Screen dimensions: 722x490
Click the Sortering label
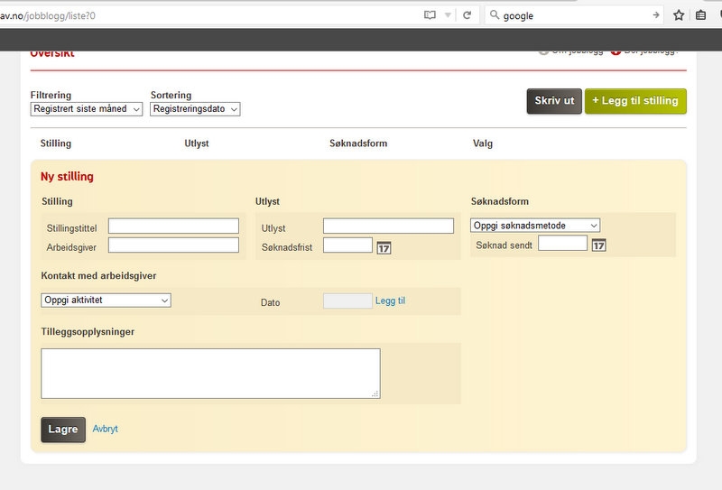171,95
